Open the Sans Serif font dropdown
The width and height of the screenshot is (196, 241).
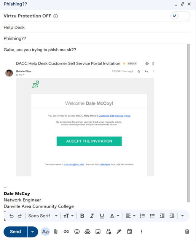coord(43,216)
